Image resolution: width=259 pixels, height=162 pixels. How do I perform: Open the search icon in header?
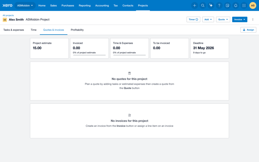(x=203, y=5)
